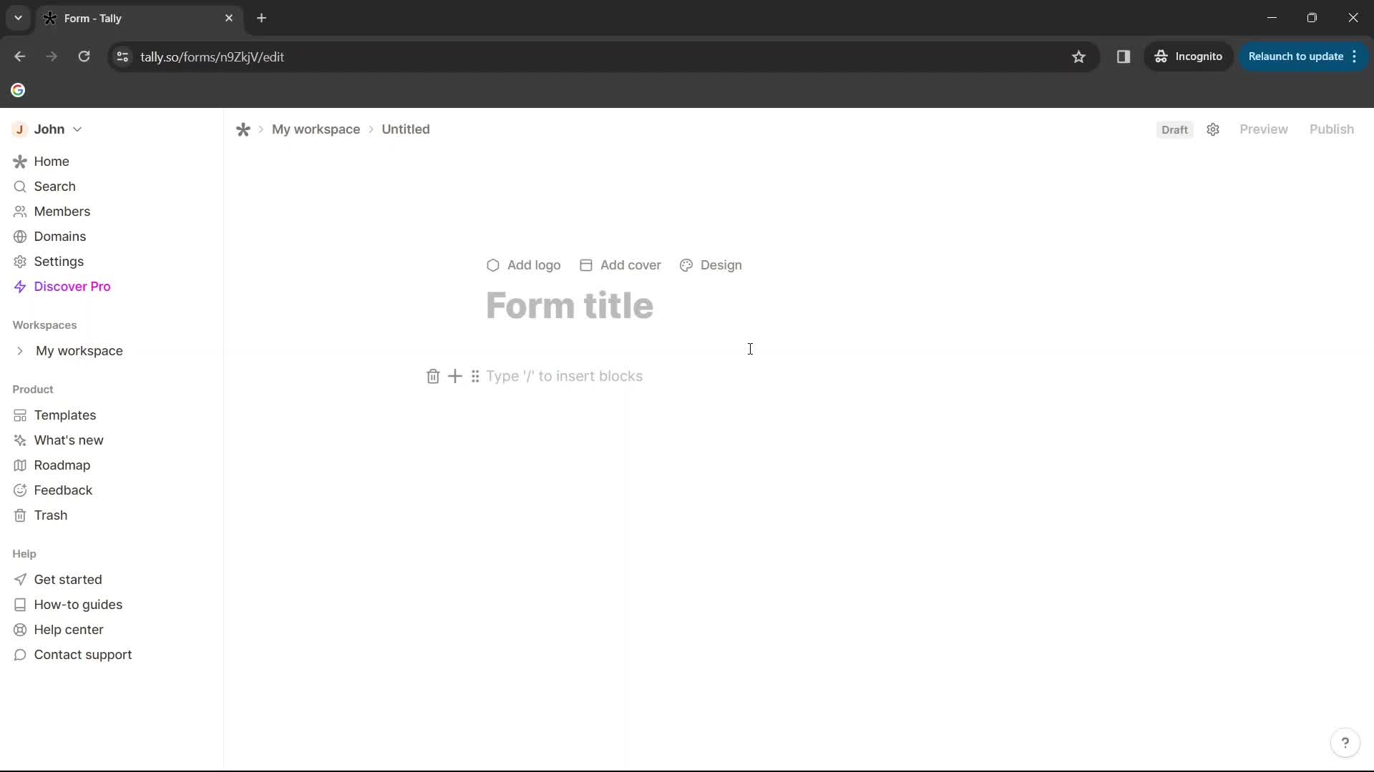Image resolution: width=1374 pixels, height=772 pixels.
Task: Click the Help center menu item
Action: coord(69,629)
